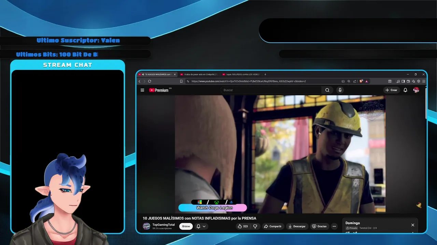Click TopGamingTotal channel avatar
This screenshot has height=245, width=437.
tap(146, 226)
